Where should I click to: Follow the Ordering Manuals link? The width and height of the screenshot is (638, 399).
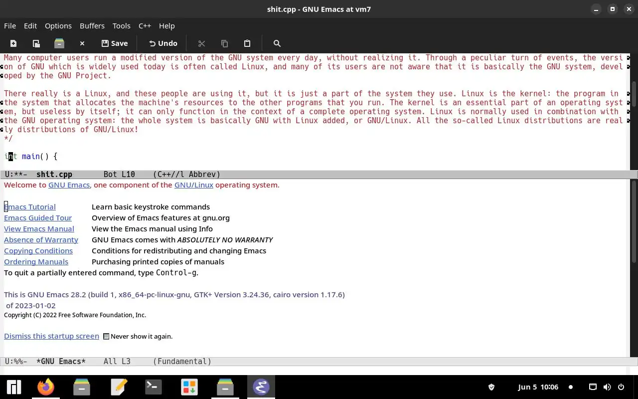click(36, 261)
